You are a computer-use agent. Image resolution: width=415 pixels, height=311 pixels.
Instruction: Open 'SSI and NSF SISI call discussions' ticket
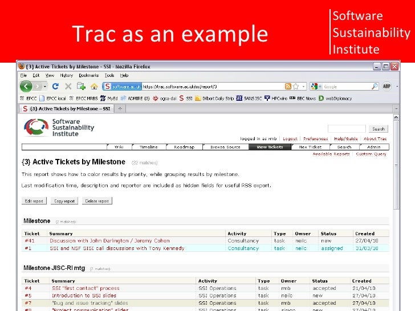pyautogui.click(x=117, y=248)
